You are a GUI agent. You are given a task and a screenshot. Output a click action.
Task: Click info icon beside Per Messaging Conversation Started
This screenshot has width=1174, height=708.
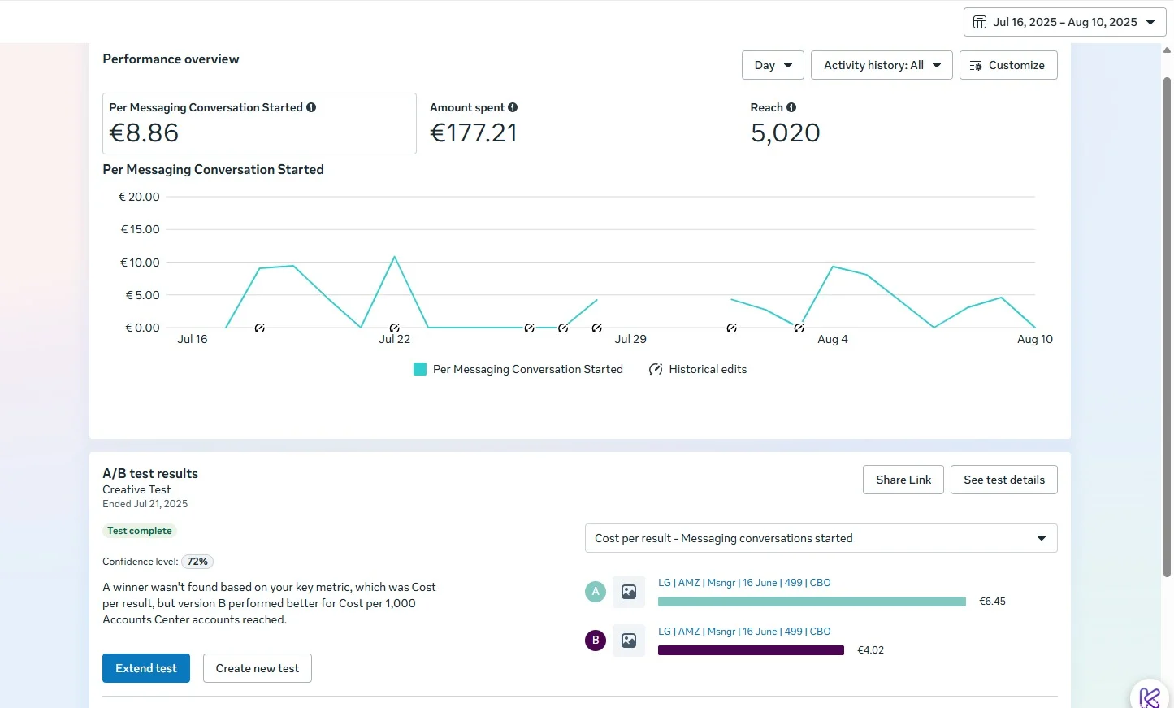(311, 107)
